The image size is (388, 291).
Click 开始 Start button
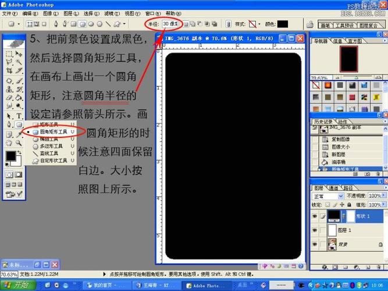(x=18, y=285)
